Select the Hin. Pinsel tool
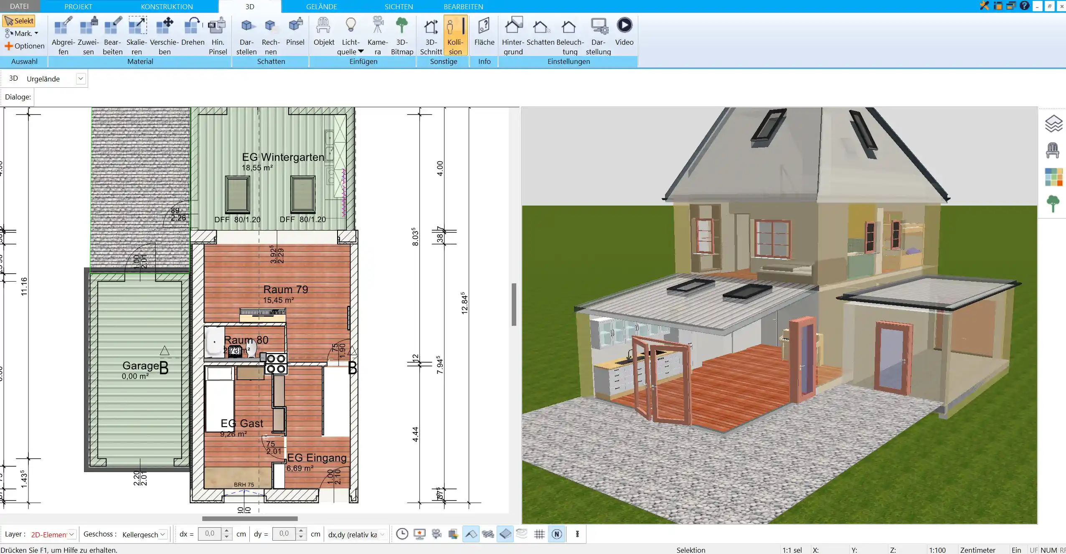Viewport: 1066px width, 554px height. point(218,36)
